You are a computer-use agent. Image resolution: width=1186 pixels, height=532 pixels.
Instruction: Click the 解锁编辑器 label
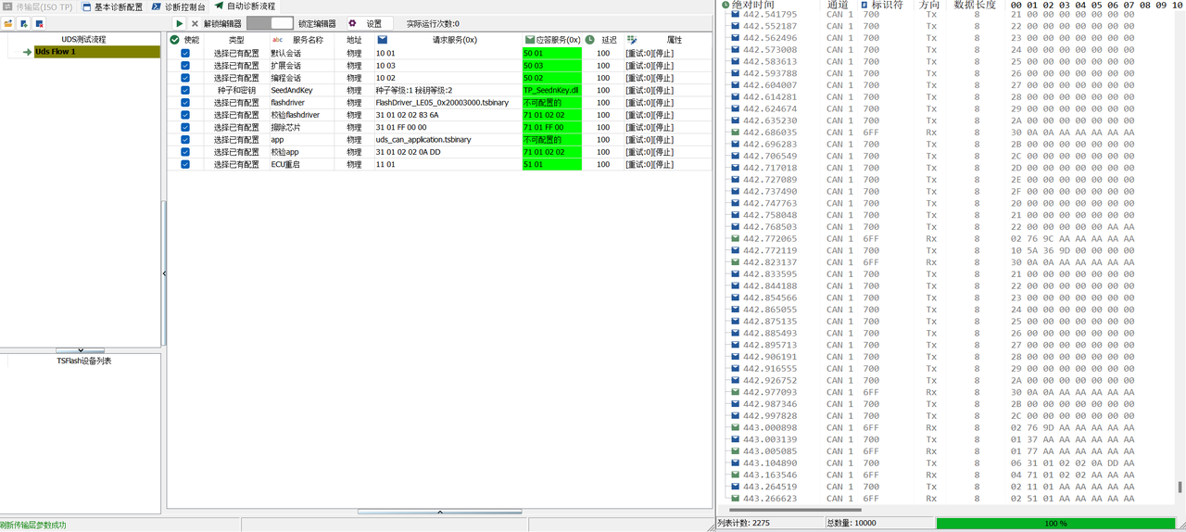tap(223, 23)
